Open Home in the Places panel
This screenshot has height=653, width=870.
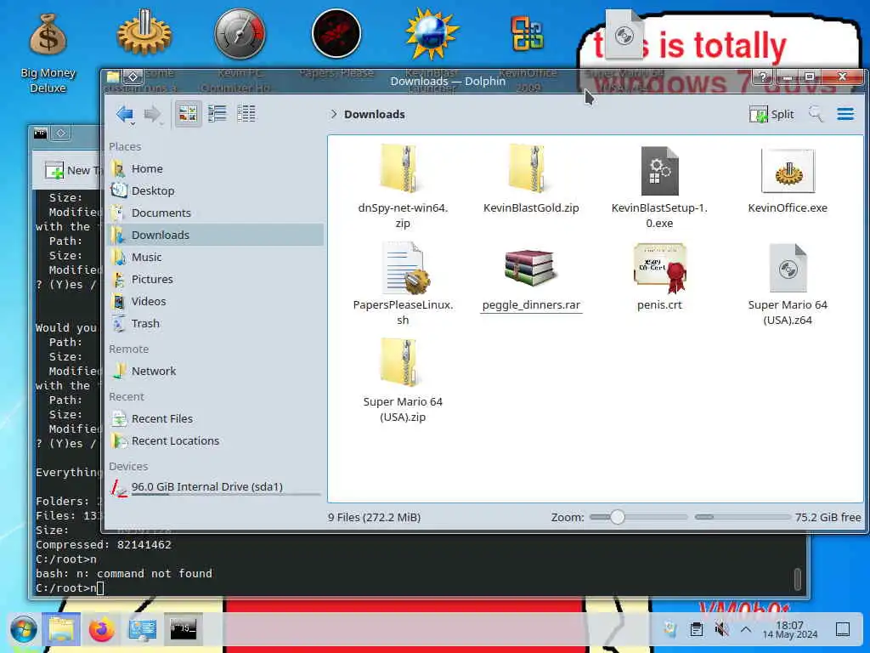tap(215, 168)
